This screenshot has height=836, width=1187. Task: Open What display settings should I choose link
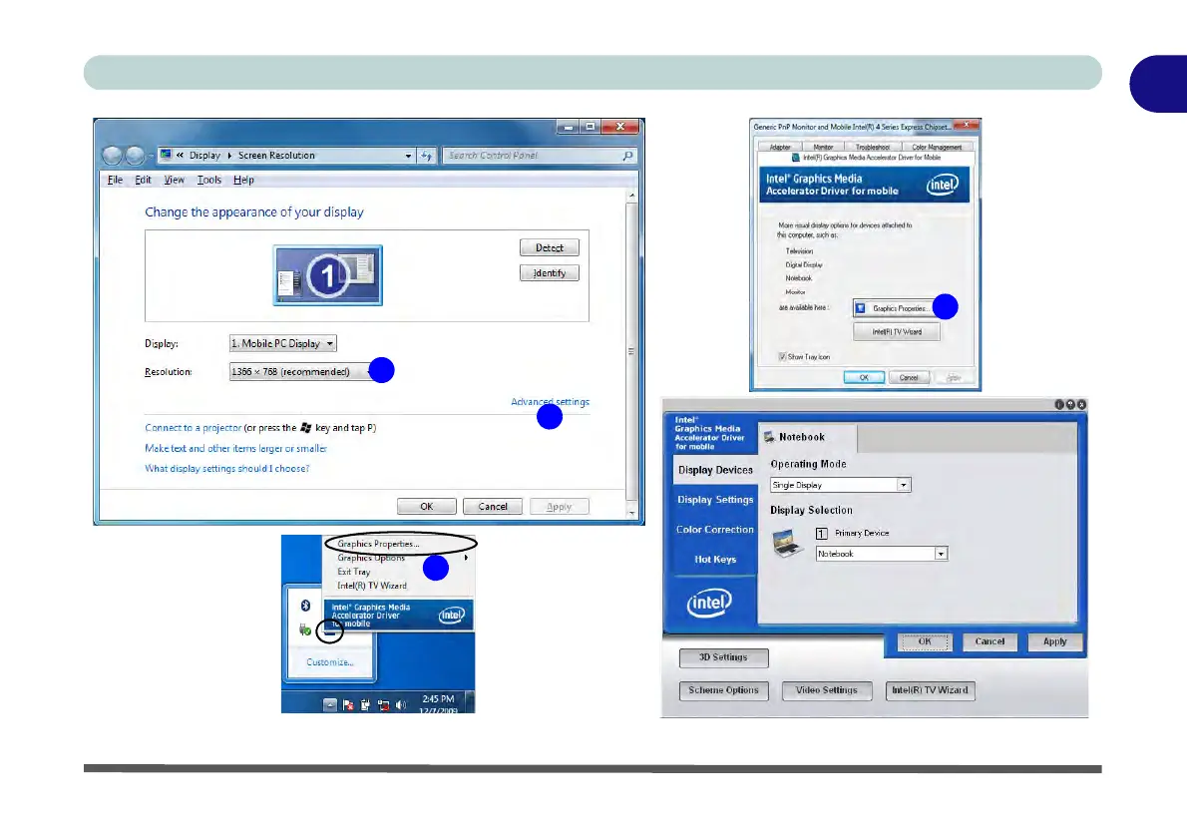click(x=227, y=469)
